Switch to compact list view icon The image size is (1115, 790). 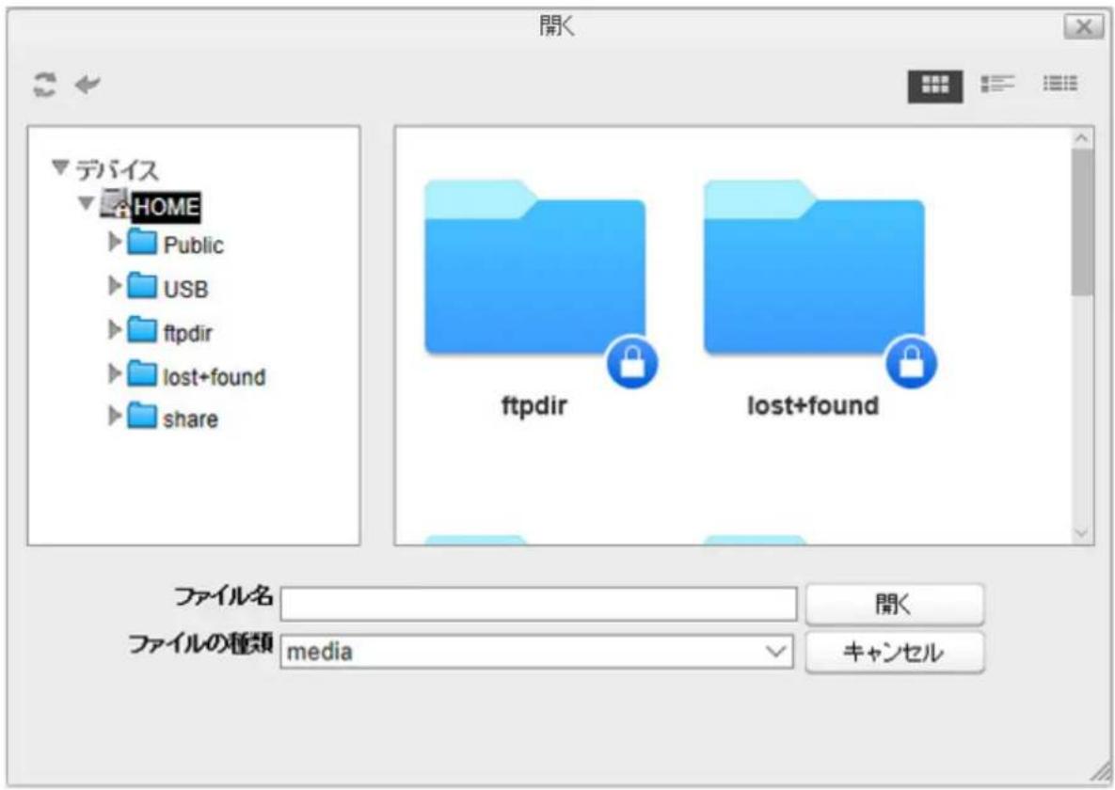(1059, 84)
